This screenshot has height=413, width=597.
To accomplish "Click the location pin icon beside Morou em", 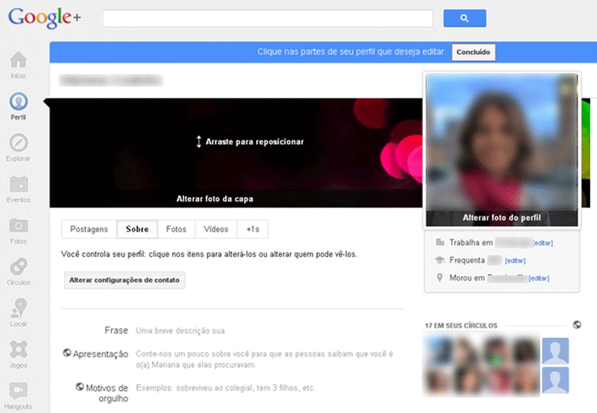I will 440,278.
